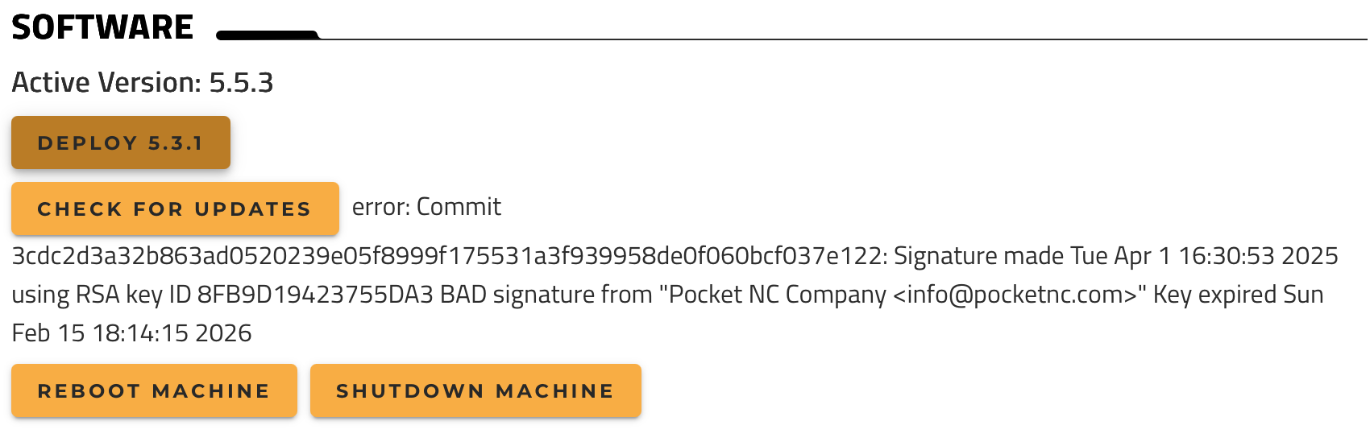Click the Feb 15 18:14:15 2026 date

pyautogui.click(x=131, y=333)
